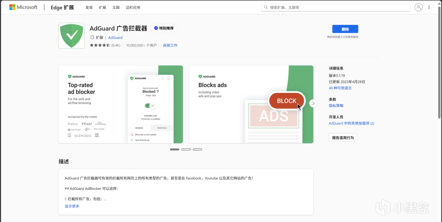This screenshot has height=222, width=442.
Task: Click the extension puzzle icon beside 扩展
Action: pos(92,38)
